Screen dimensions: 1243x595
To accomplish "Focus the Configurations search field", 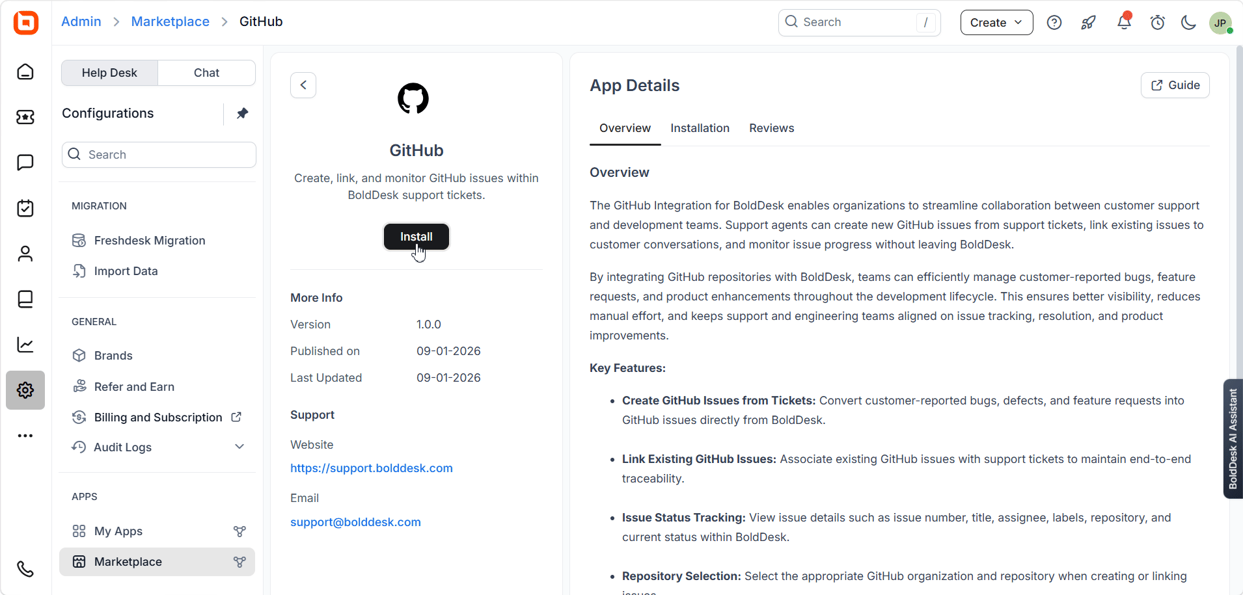I will pyautogui.click(x=159, y=155).
